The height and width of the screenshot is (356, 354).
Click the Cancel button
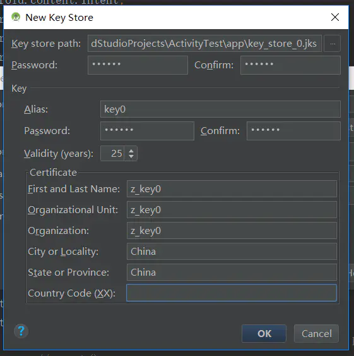(x=316, y=333)
